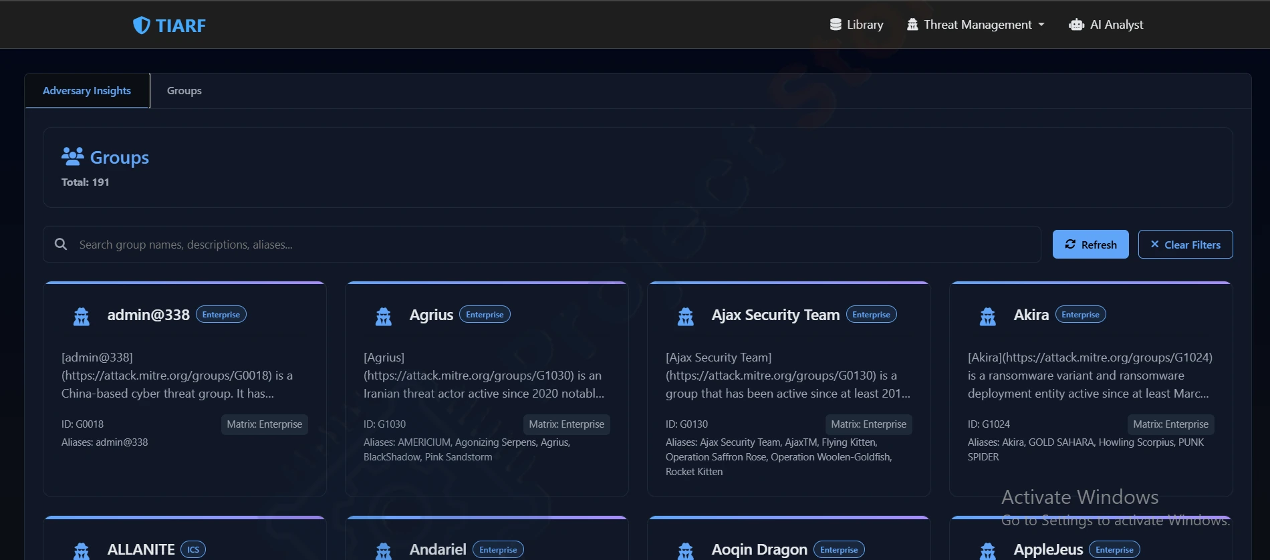
Task: Switch to the Groups tab
Action: 184,91
